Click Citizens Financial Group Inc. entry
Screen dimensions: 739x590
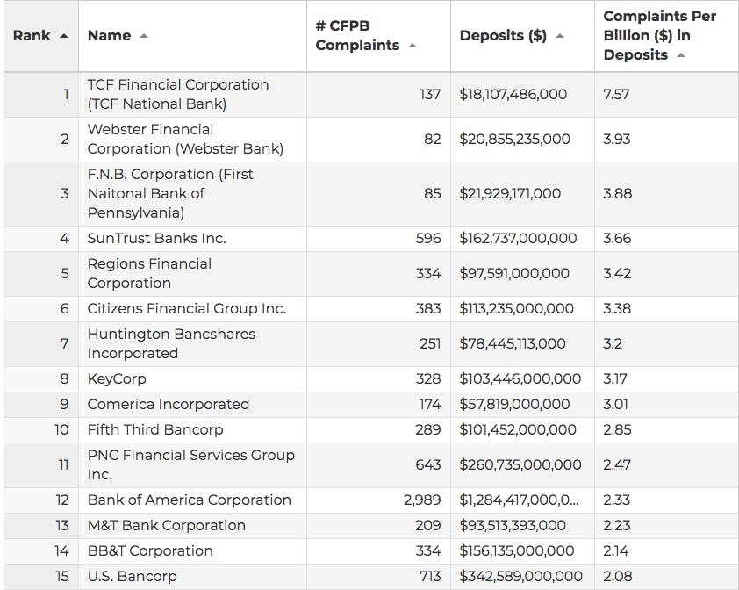click(186, 308)
